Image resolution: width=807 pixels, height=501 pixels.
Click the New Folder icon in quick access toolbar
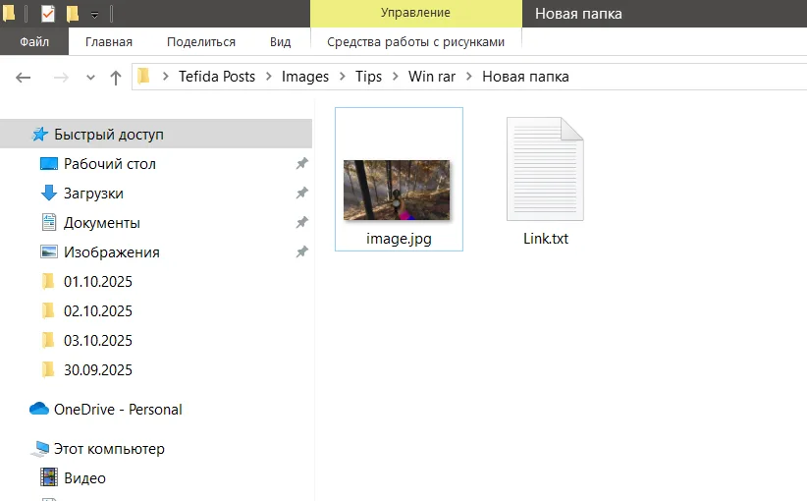point(73,14)
